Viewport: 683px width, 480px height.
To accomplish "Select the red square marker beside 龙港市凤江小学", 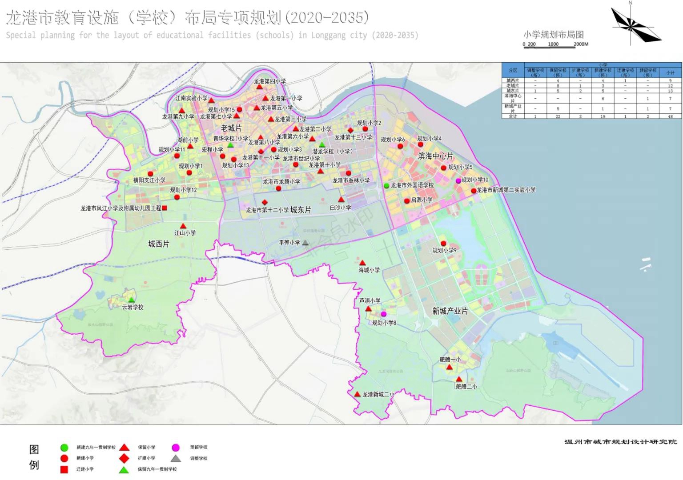I will tap(165, 208).
